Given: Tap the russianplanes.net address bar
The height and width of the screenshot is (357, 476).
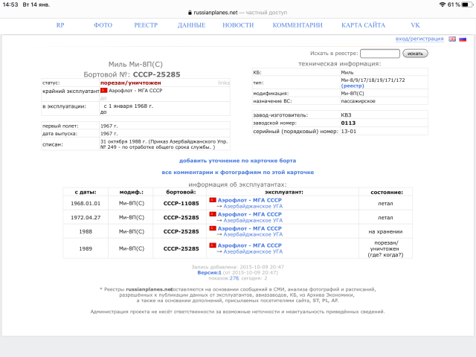Looking at the screenshot, I should point(237,13).
